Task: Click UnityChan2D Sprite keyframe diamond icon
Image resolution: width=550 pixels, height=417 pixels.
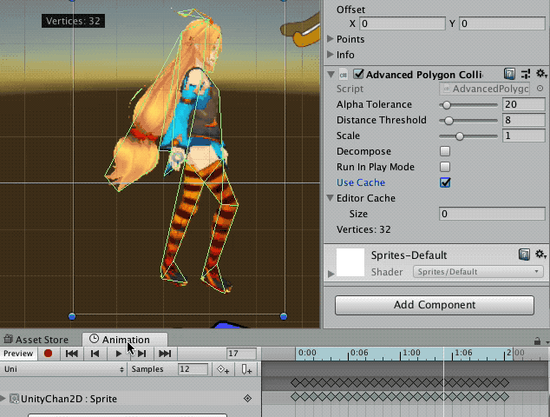Action: (247, 399)
